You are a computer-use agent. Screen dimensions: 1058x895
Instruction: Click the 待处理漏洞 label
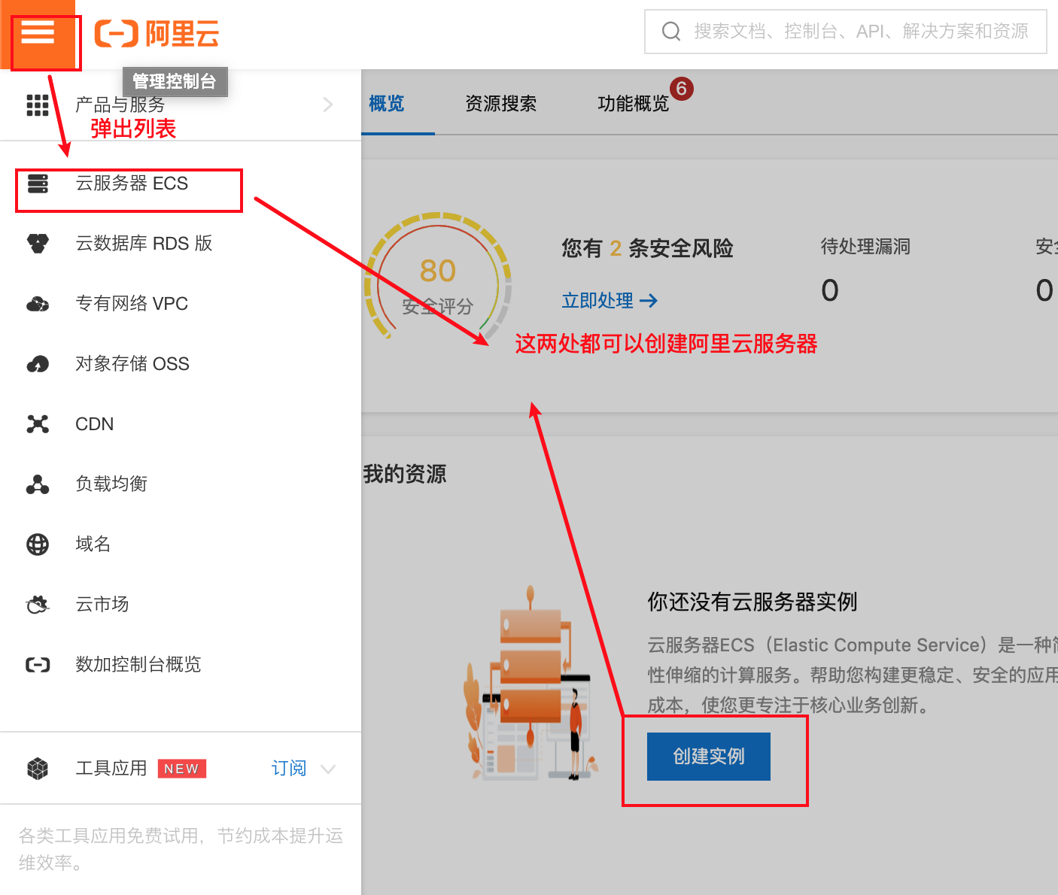coord(865,247)
